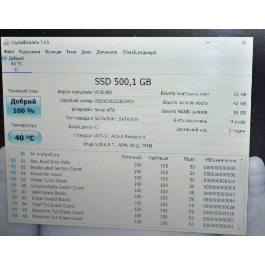Click the status orb next to A4 Total TLC Erase Count

[15, 203]
